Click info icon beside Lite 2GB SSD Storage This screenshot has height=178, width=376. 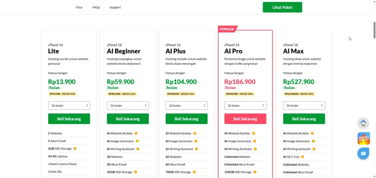click(75, 149)
